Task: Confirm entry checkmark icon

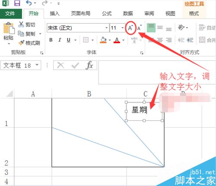Action: tap(75, 66)
